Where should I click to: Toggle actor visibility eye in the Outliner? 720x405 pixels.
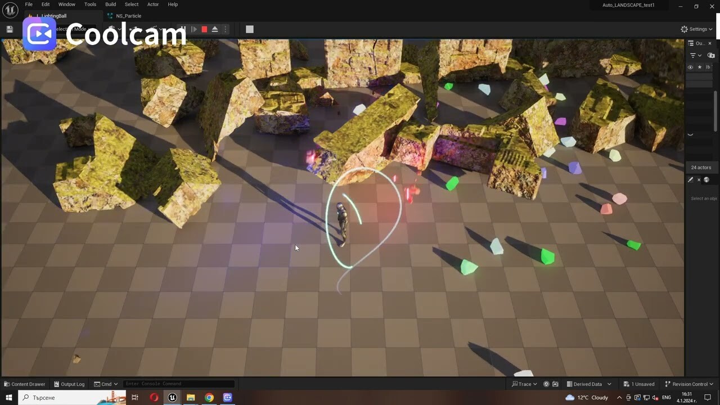(691, 67)
